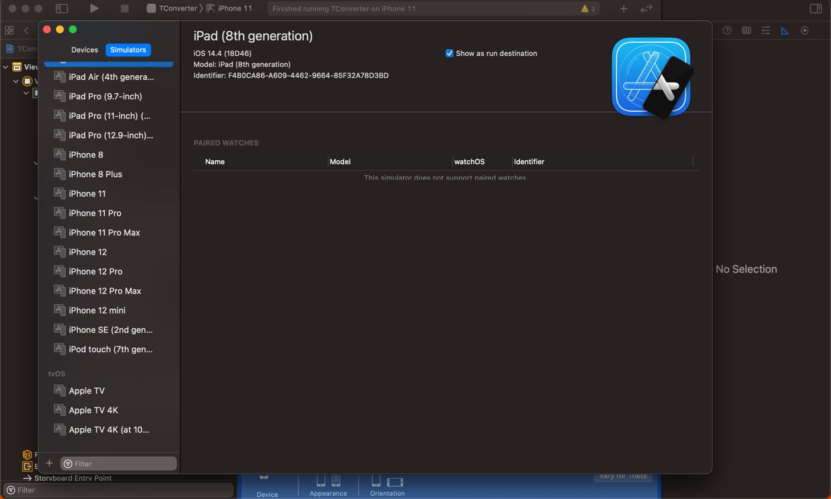Open Attributes inspector in Xcode

(766, 30)
